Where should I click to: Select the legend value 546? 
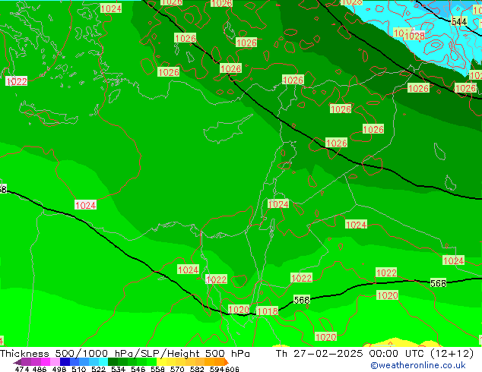tap(138, 369)
